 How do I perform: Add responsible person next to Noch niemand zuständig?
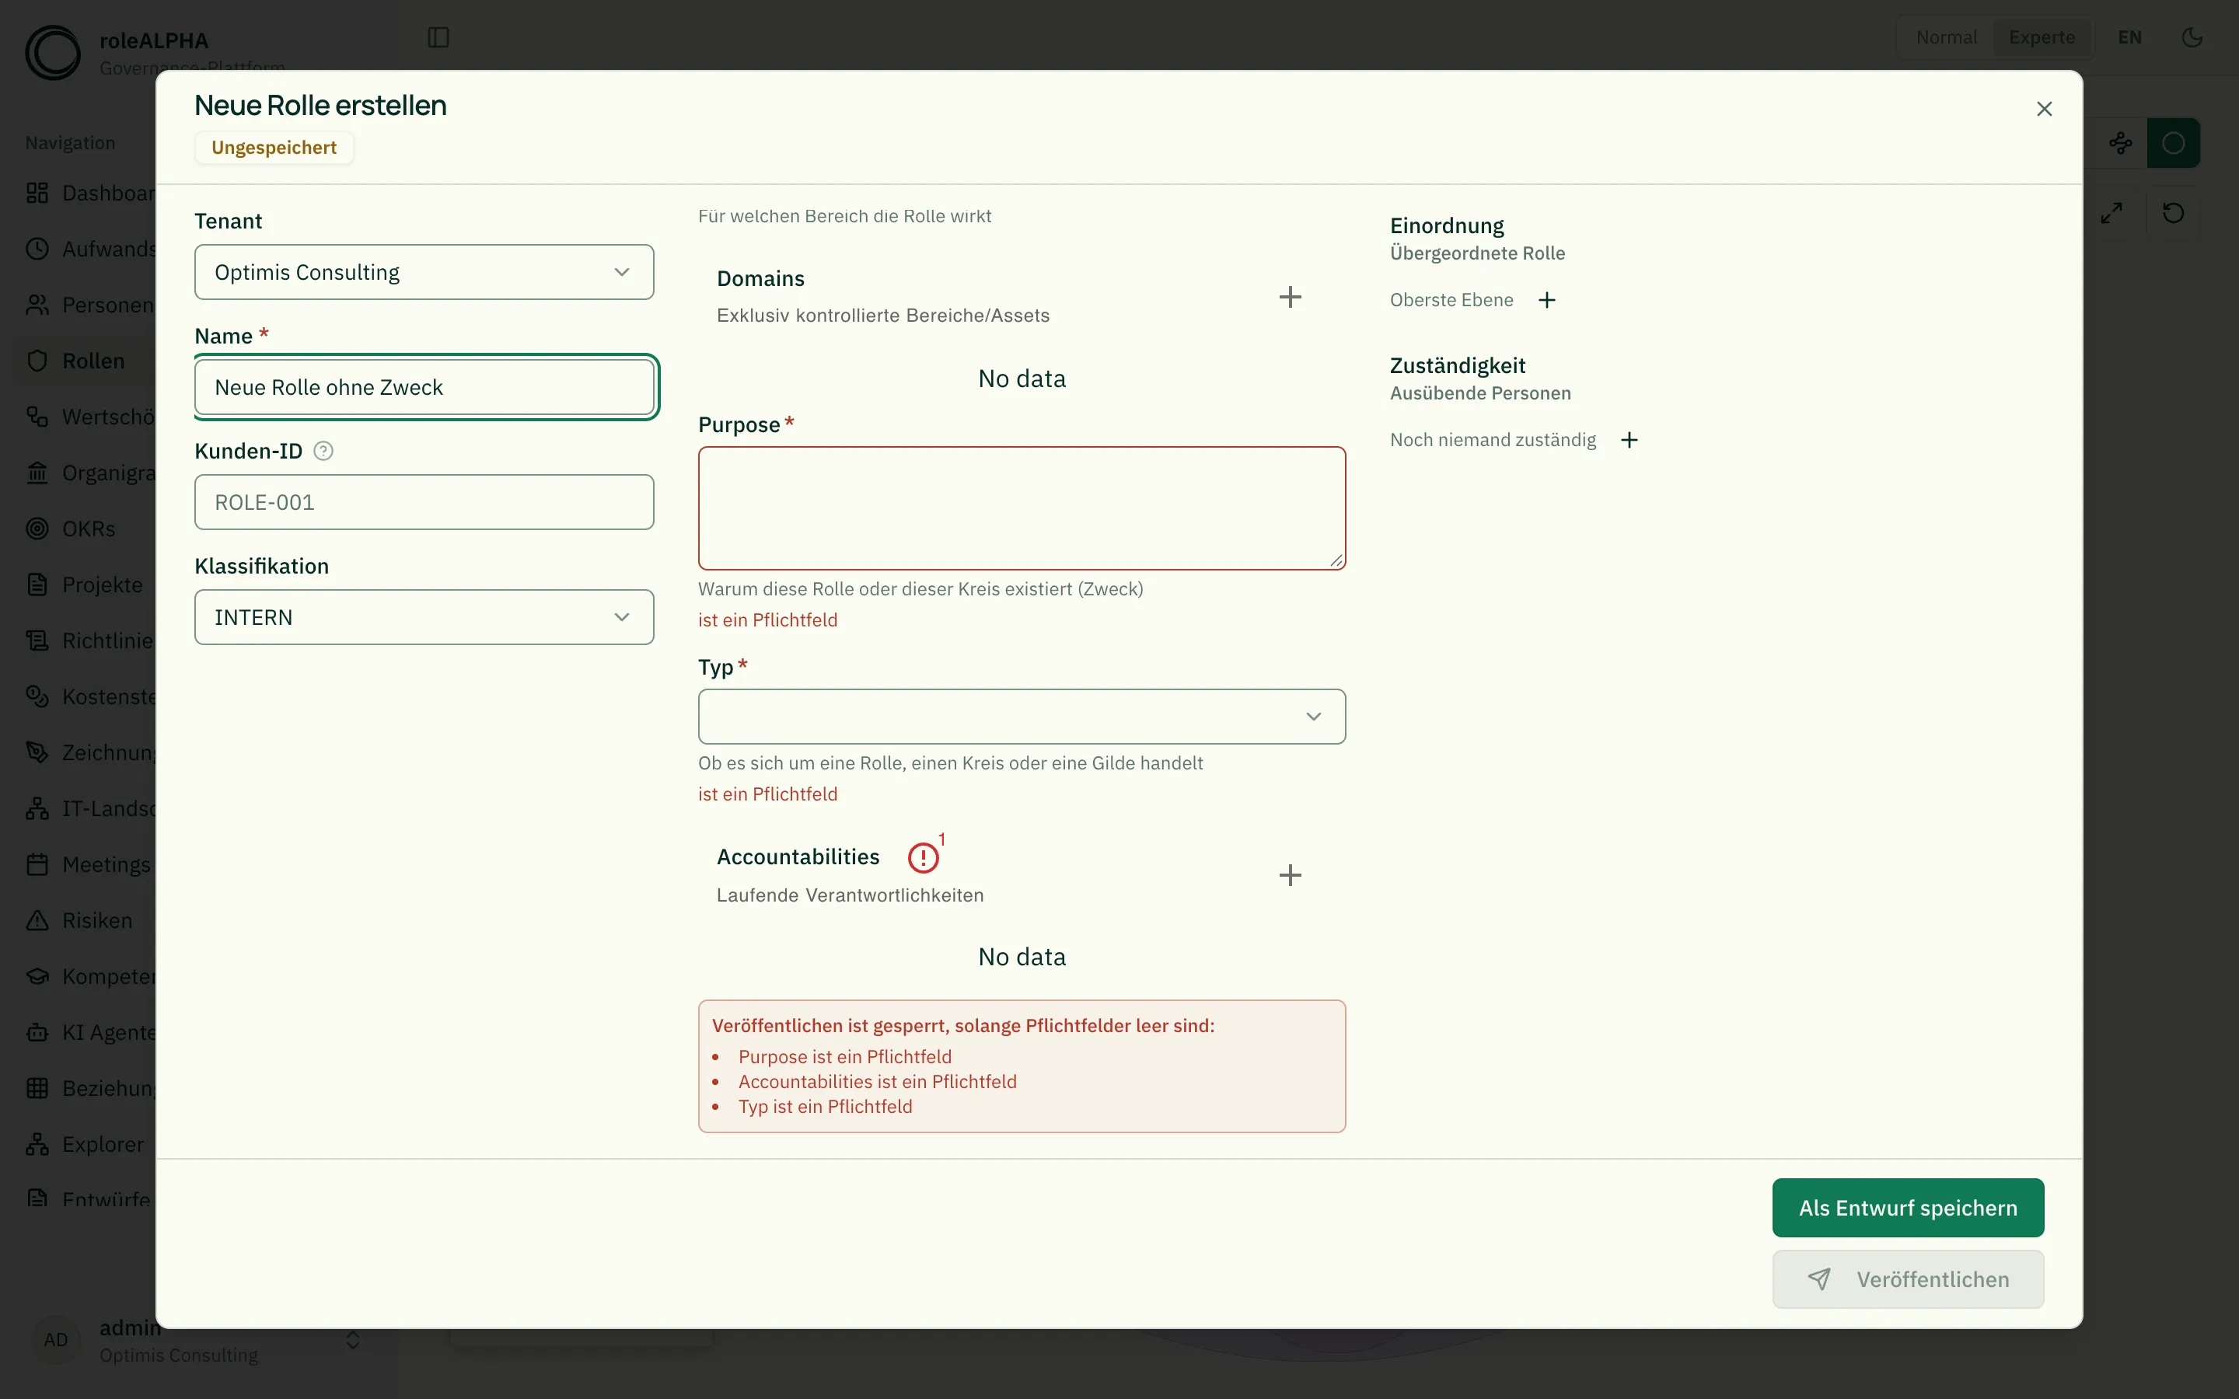pyautogui.click(x=1629, y=439)
